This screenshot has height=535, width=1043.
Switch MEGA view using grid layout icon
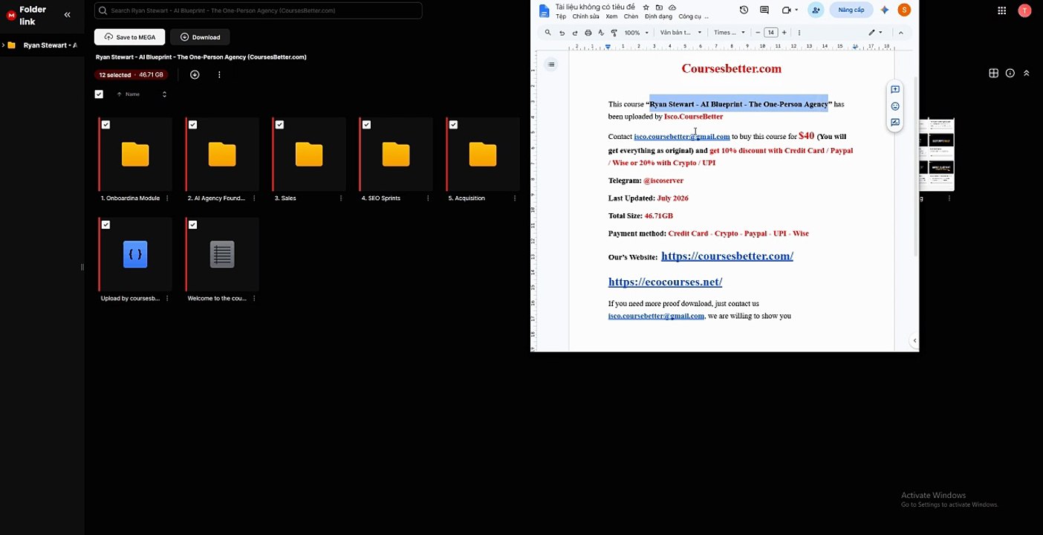(993, 73)
